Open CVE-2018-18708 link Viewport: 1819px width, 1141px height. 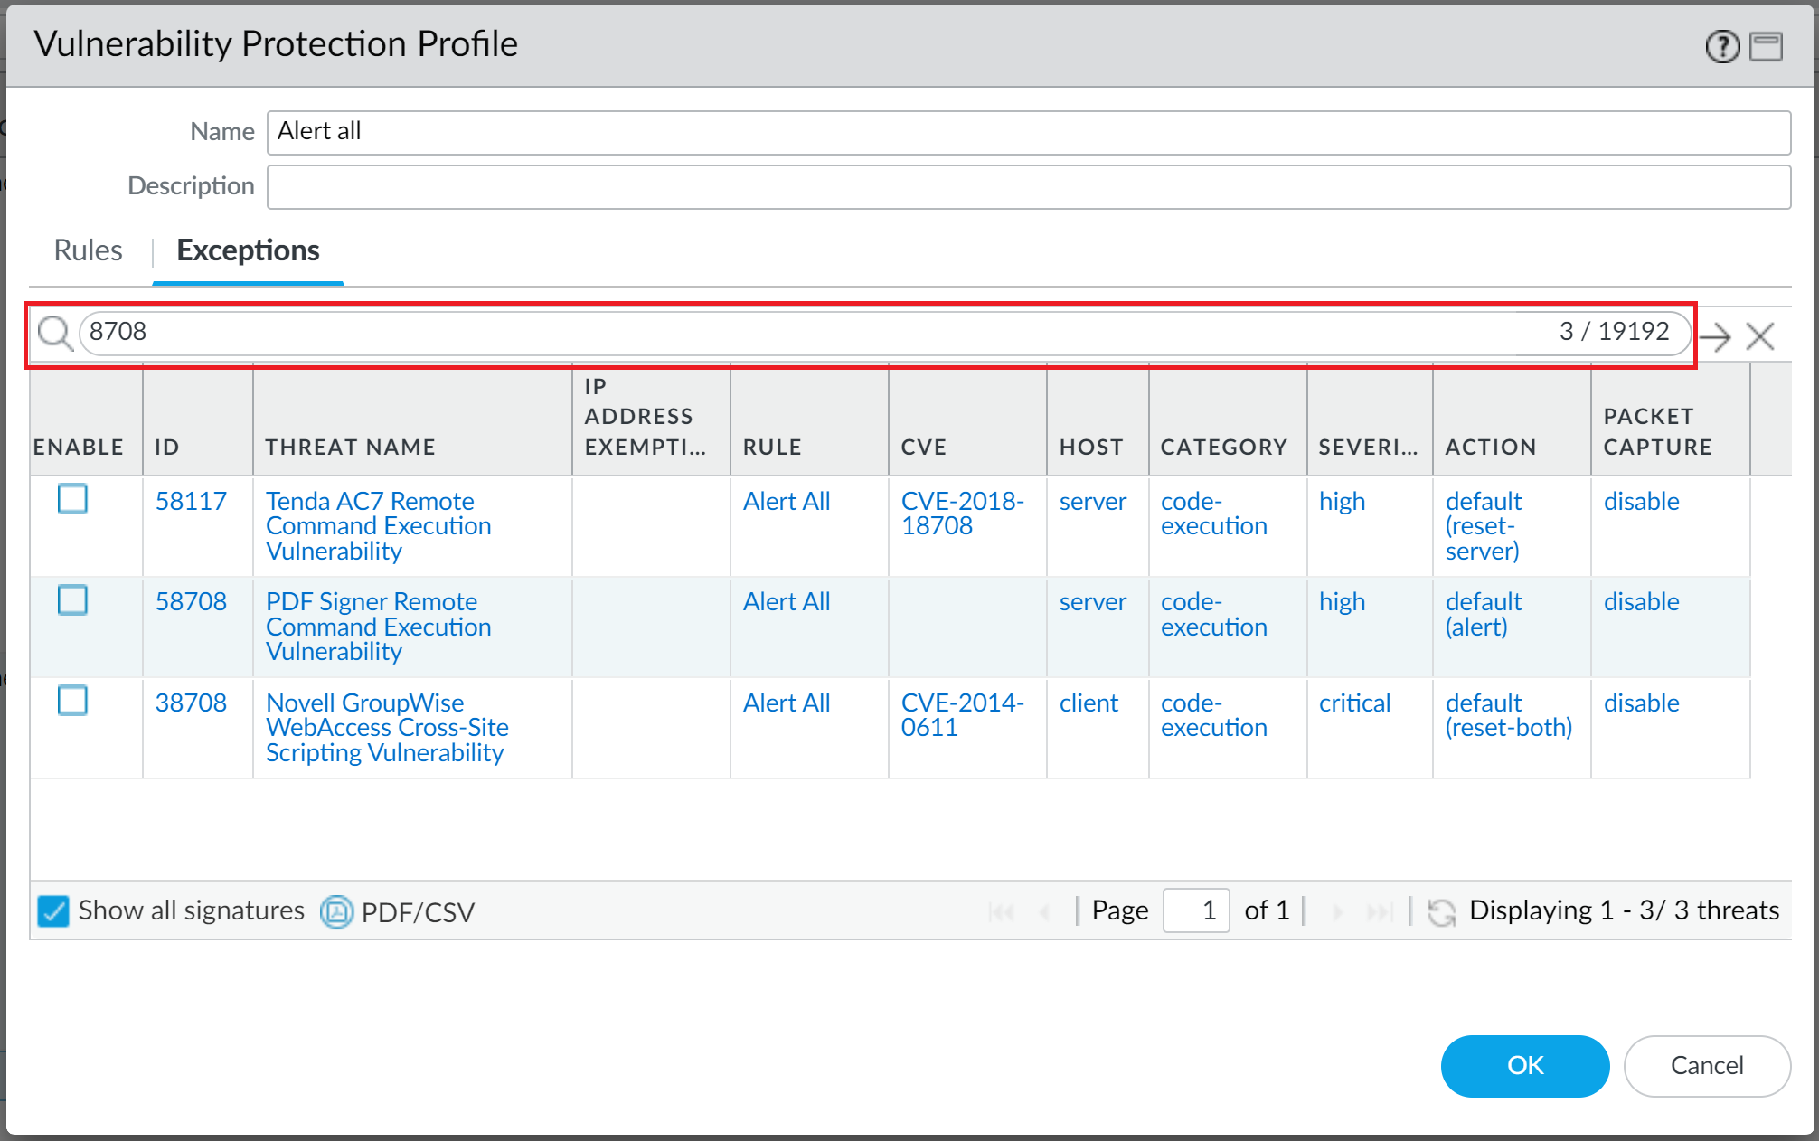click(x=962, y=513)
